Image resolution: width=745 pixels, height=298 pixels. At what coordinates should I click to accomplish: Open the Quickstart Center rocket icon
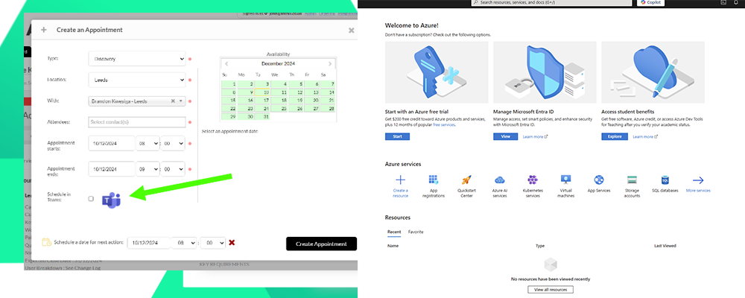[x=466, y=180]
